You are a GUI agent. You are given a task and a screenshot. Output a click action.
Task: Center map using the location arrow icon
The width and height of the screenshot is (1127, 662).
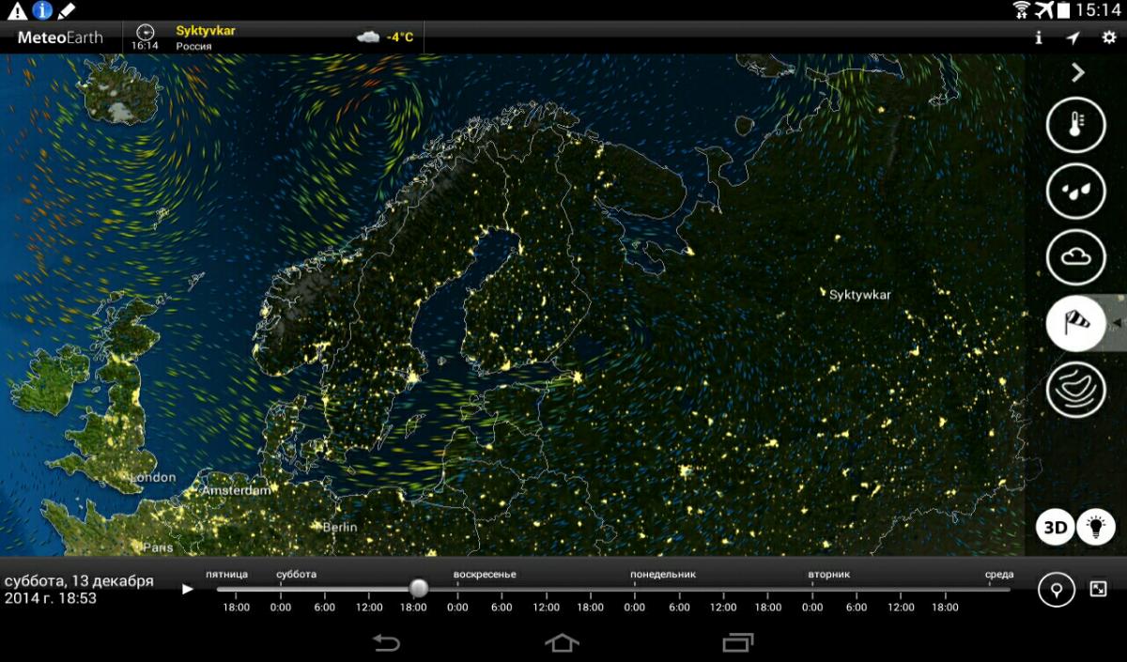[1073, 38]
